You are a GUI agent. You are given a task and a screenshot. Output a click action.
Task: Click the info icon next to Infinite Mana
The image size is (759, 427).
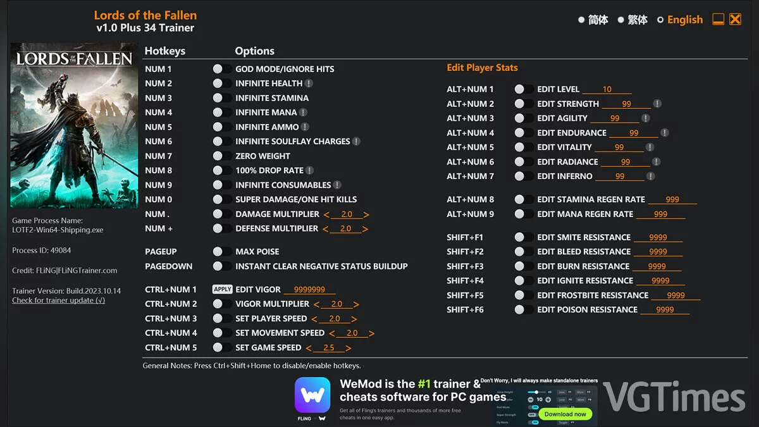[x=303, y=113]
